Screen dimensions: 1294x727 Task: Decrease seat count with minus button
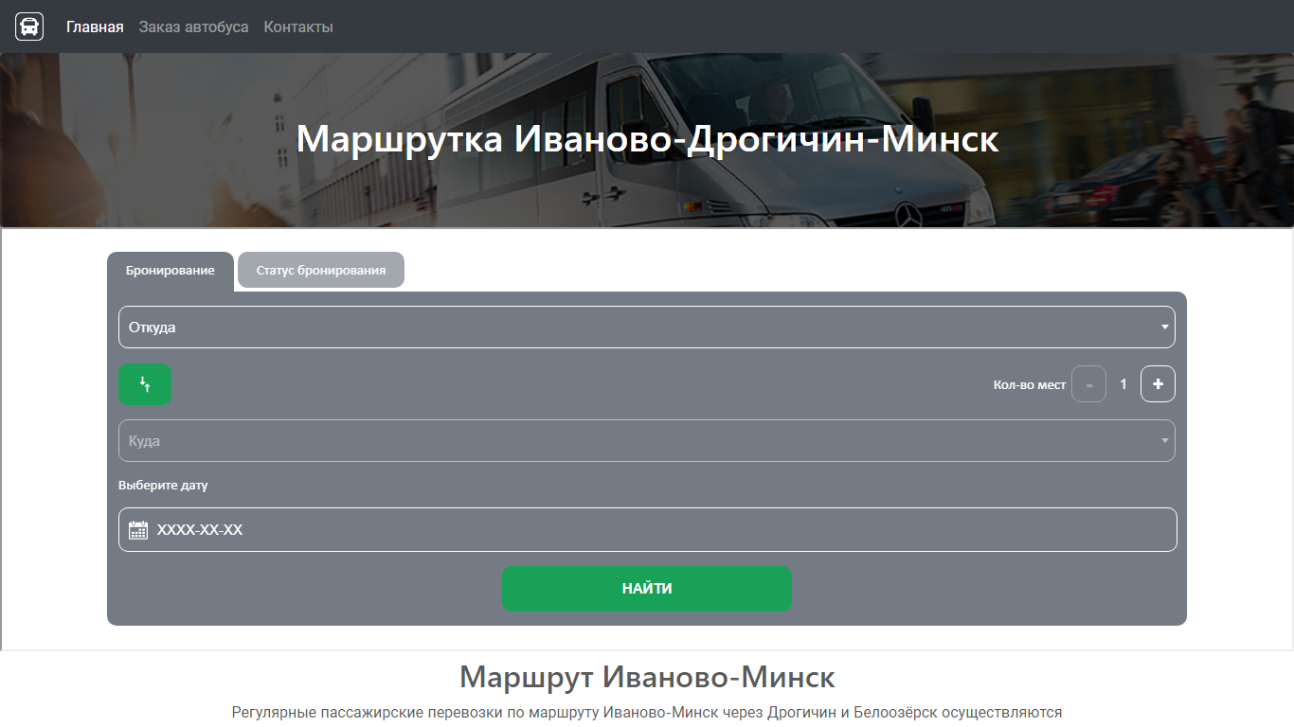point(1088,384)
